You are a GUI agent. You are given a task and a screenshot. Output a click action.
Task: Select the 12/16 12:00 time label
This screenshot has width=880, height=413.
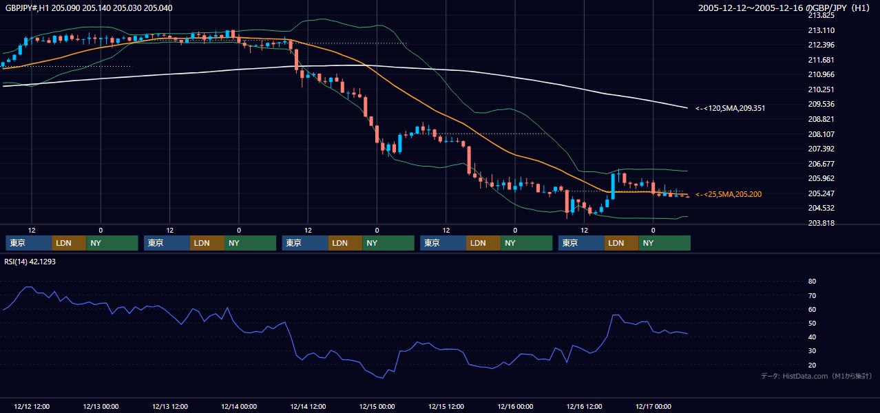click(584, 406)
